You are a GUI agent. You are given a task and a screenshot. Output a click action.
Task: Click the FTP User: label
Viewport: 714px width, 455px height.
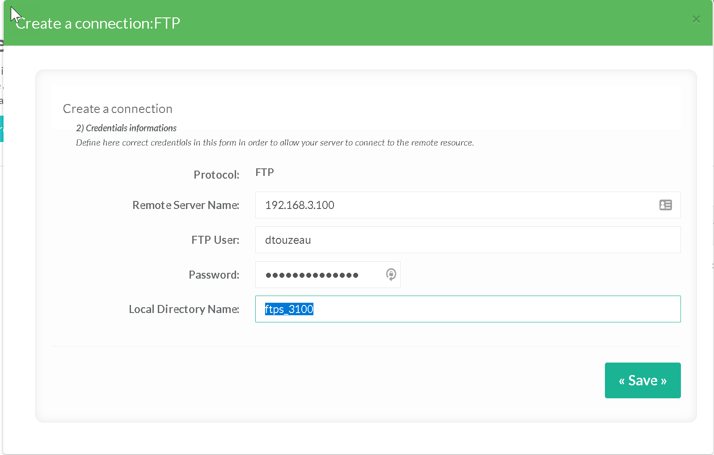tap(215, 240)
